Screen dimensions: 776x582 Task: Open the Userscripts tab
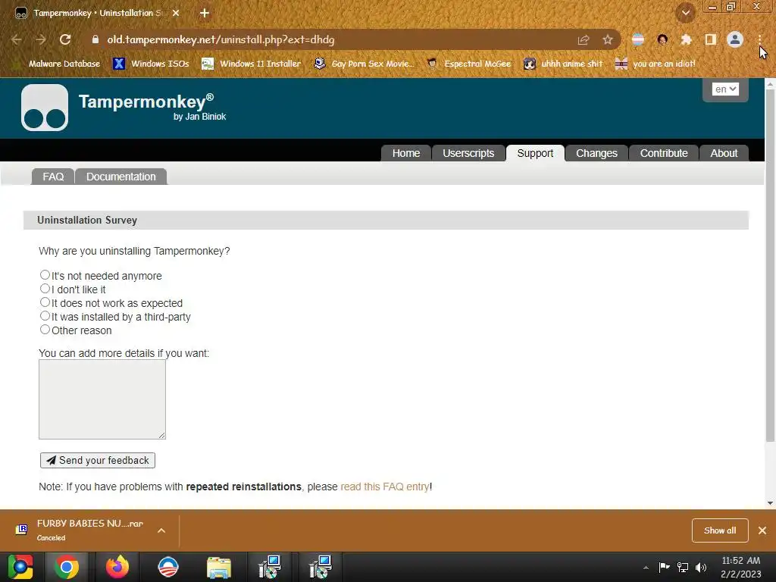[468, 153]
